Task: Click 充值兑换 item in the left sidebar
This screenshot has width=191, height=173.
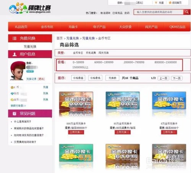Action: point(30,46)
